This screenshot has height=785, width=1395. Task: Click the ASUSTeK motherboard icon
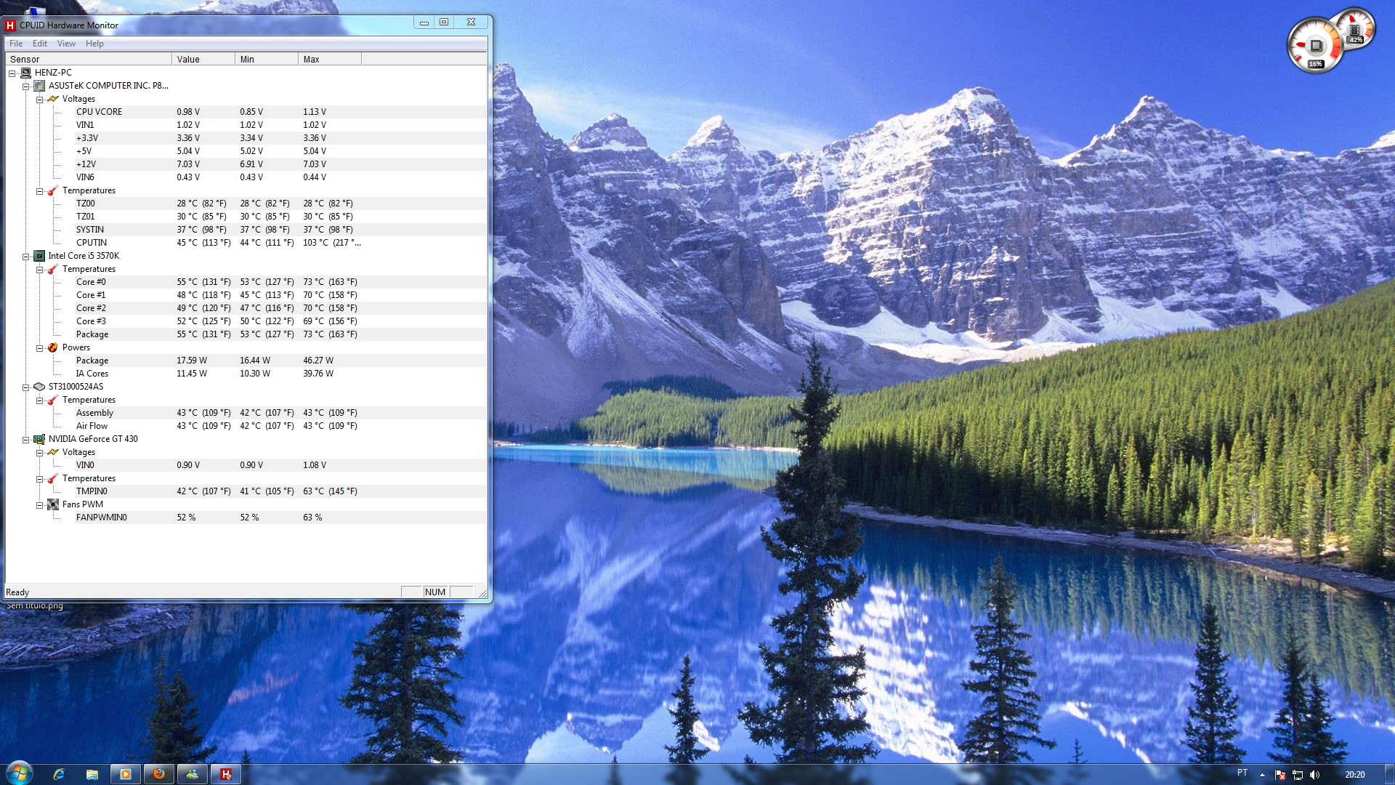click(39, 86)
